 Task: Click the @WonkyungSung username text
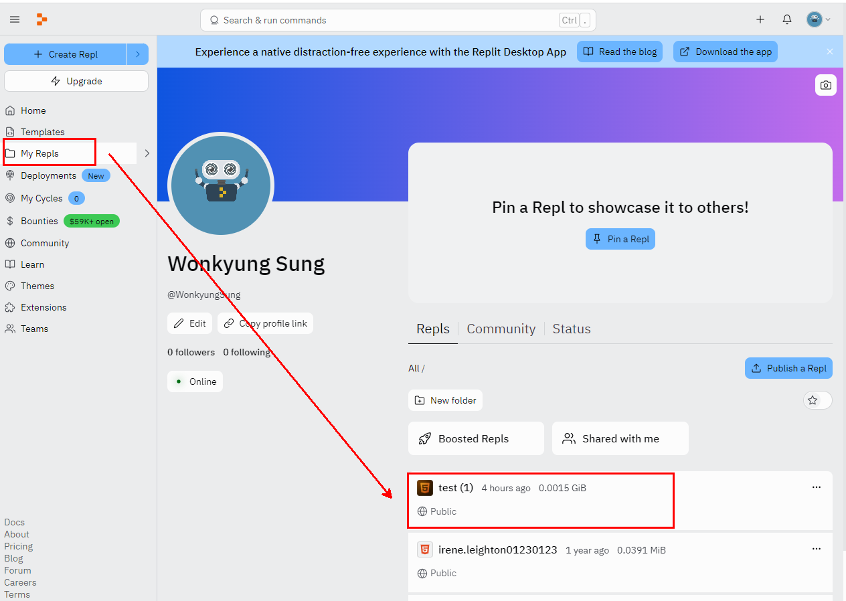tap(204, 294)
